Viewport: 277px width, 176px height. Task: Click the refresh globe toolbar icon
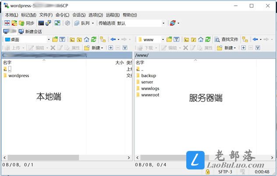173,23
